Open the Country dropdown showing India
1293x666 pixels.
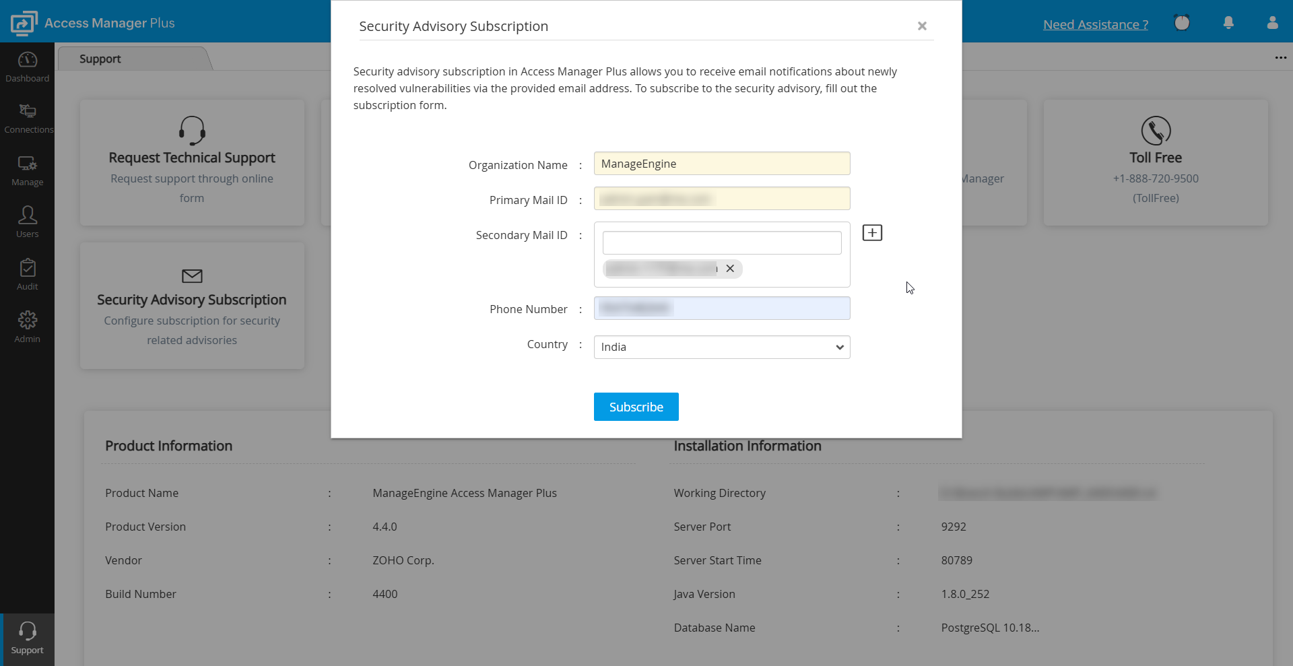point(721,347)
